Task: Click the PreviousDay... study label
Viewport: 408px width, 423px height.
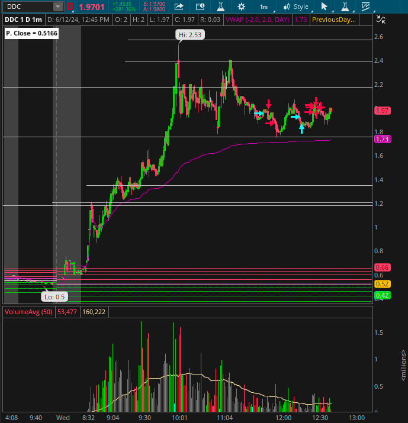Action: pos(334,20)
